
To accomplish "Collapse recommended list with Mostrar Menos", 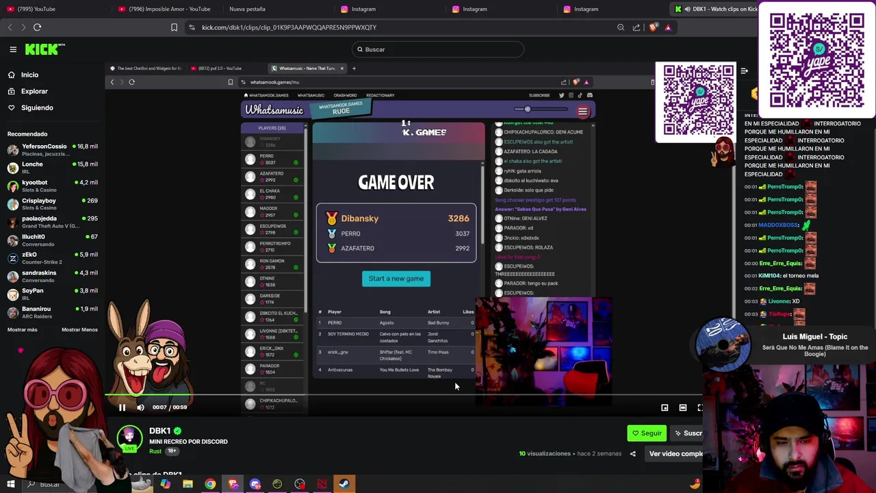I will 79,329.
